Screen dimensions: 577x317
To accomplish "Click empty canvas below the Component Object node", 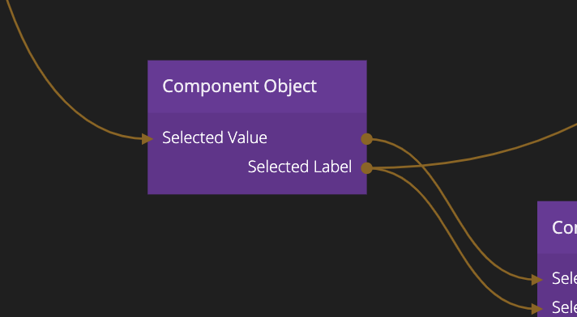I will click(x=257, y=256).
